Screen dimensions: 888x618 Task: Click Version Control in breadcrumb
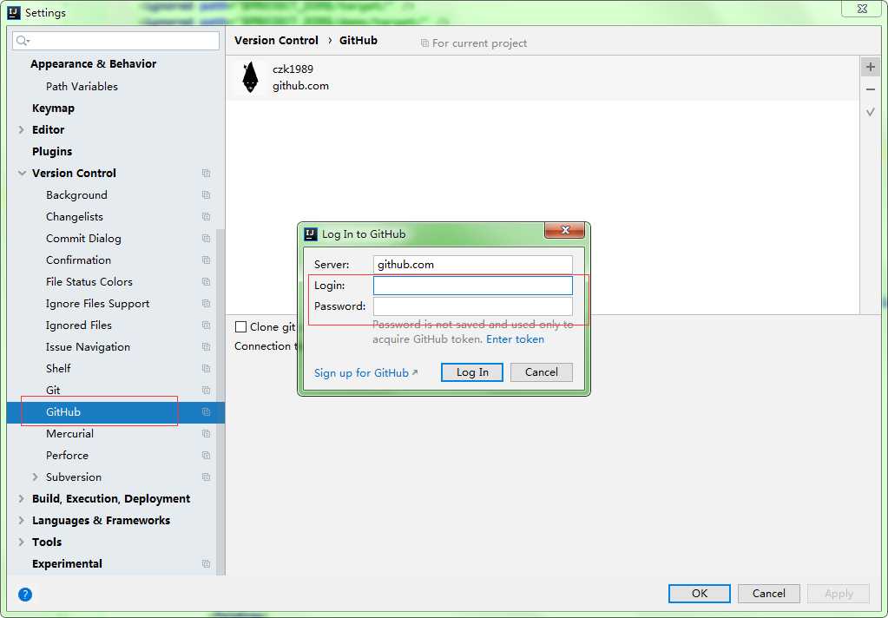(x=276, y=41)
